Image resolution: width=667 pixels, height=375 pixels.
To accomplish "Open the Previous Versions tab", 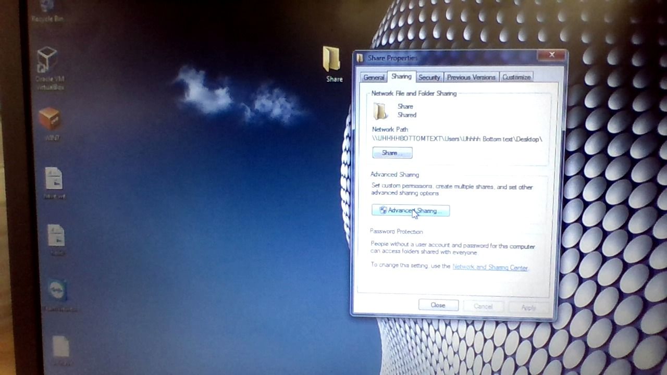I will tap(471, 77).
